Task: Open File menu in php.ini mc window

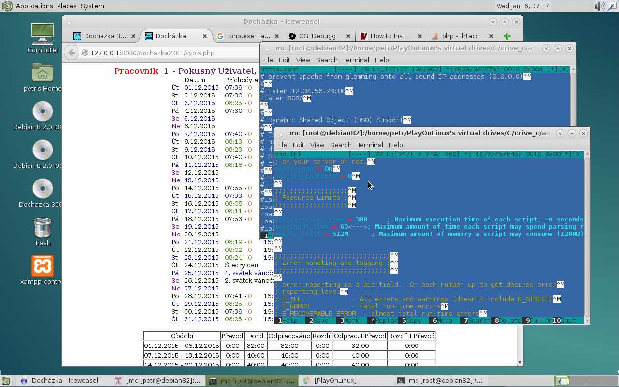Action: coord(282,145)
